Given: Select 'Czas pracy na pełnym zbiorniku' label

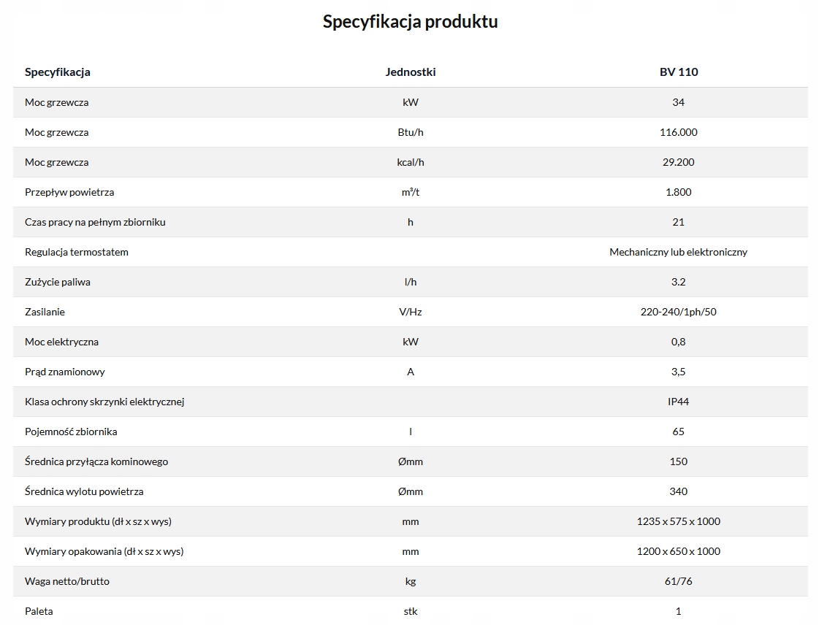Looking at the screenshot, I should [x=95, y=222].
